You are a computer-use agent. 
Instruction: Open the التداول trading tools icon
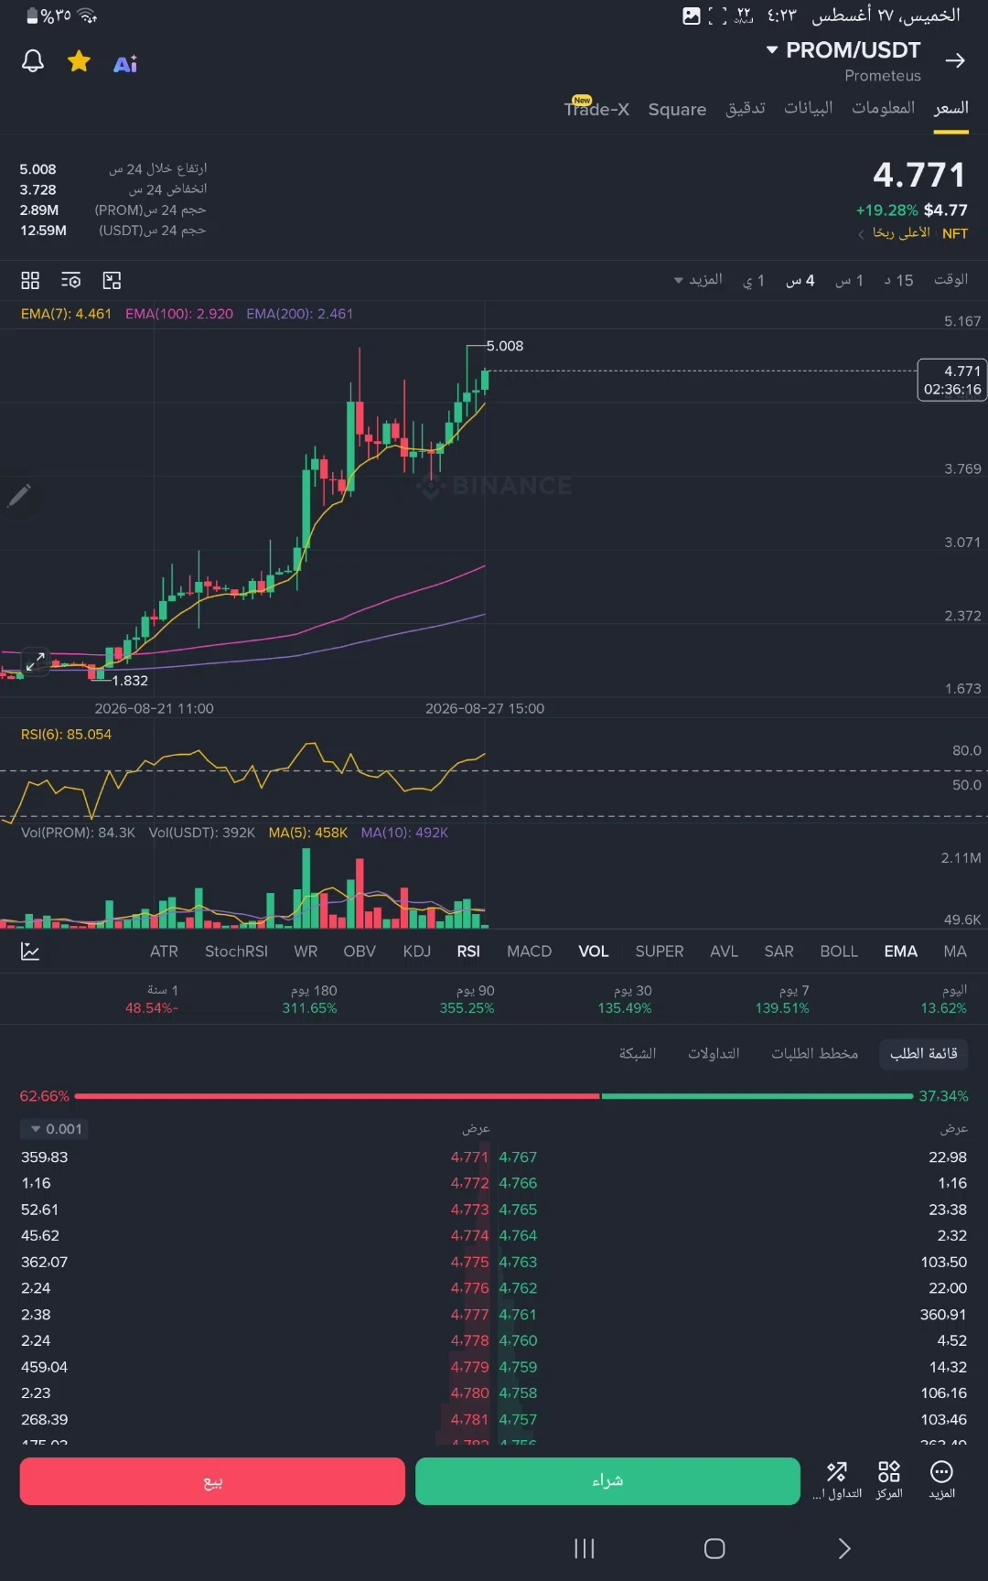pyautogui.click(x=838, y=1479)
